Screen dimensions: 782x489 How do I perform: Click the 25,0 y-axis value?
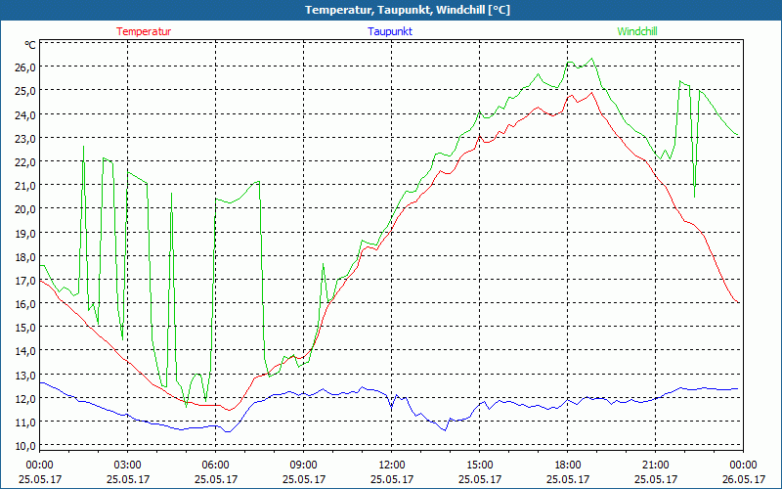25,91
